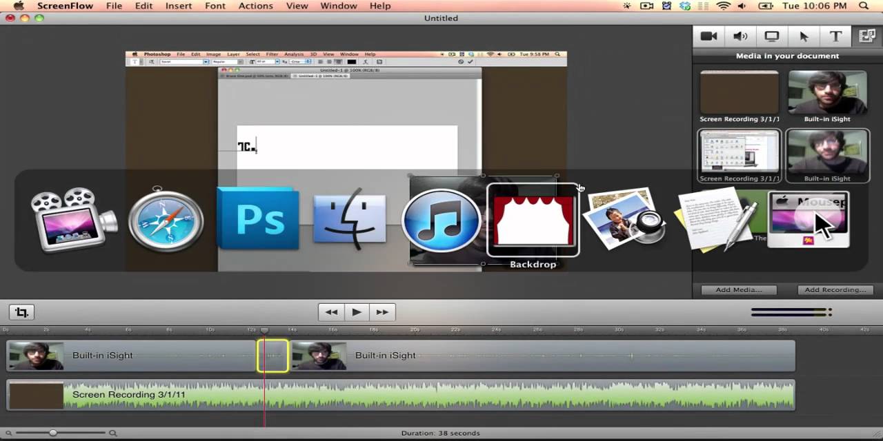Open the Help menu
Image resolution: width=883 pixels, height=441 pixels.
click(380, 6)
